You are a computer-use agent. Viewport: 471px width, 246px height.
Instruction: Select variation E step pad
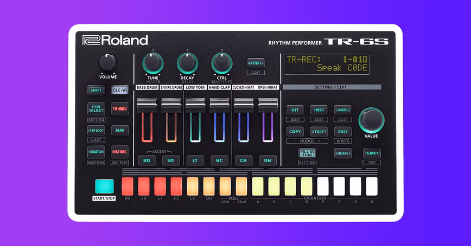pyautogui.click(x=323, y=186)
